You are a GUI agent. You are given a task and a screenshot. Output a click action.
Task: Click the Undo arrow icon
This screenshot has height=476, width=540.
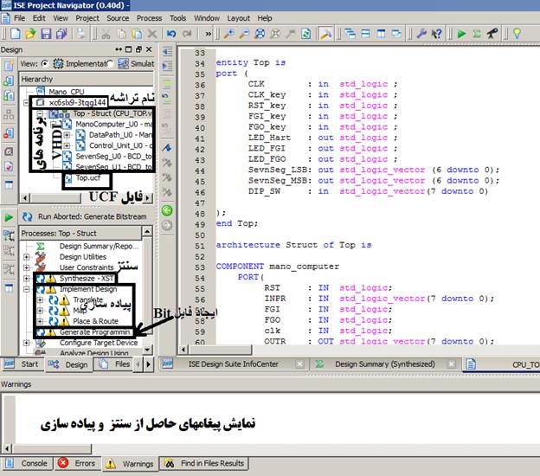pos(171,34)
